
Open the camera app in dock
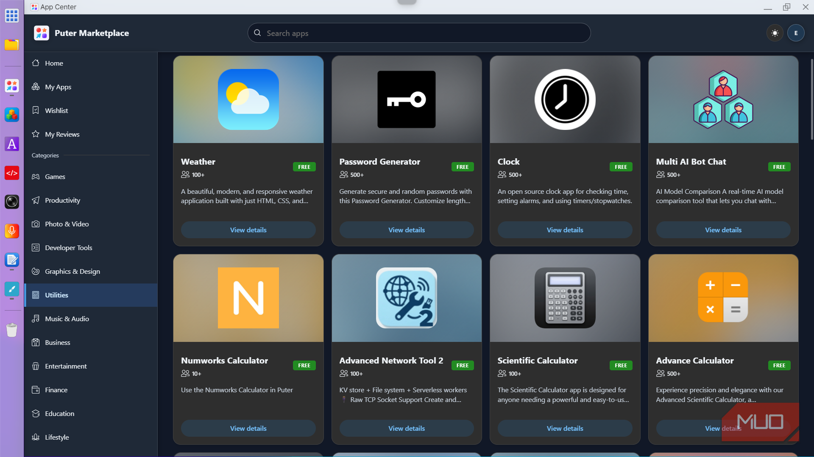[x=12, y=202]
